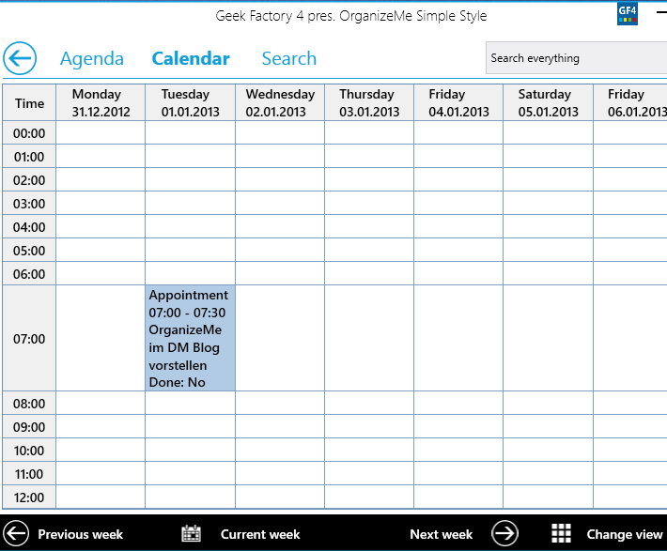Click the 01:00 time row label
Screen dimensions: 667x551
pos(29,157)
